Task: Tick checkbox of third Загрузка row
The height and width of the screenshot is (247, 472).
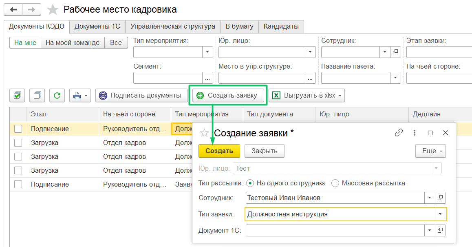Action: [x=18, y=170]
